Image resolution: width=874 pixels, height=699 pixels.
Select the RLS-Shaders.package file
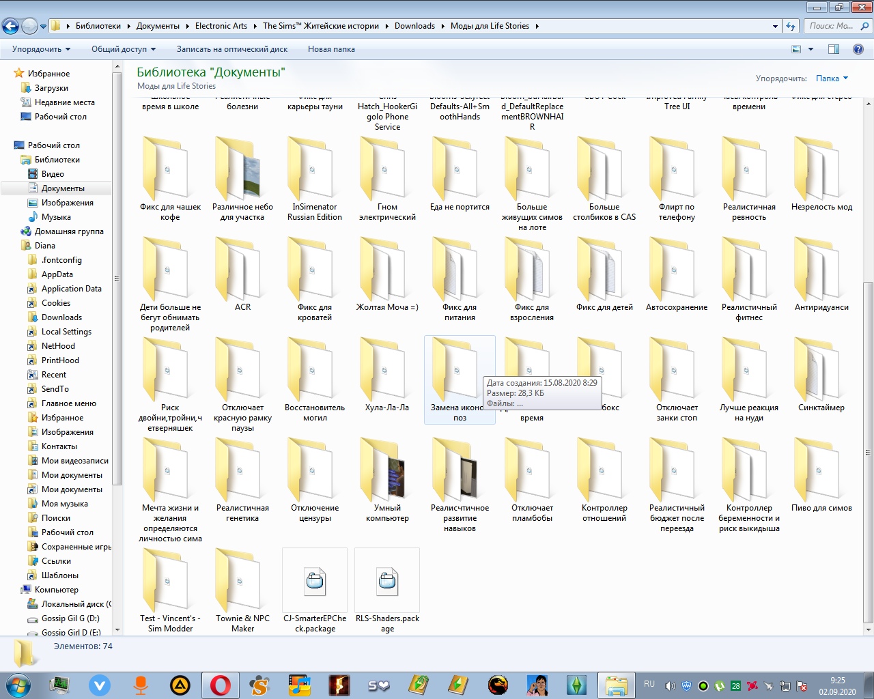click(387, 581)
